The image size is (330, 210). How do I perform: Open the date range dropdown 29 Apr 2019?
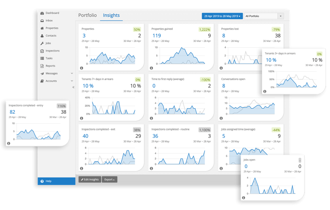click(222, 16)
